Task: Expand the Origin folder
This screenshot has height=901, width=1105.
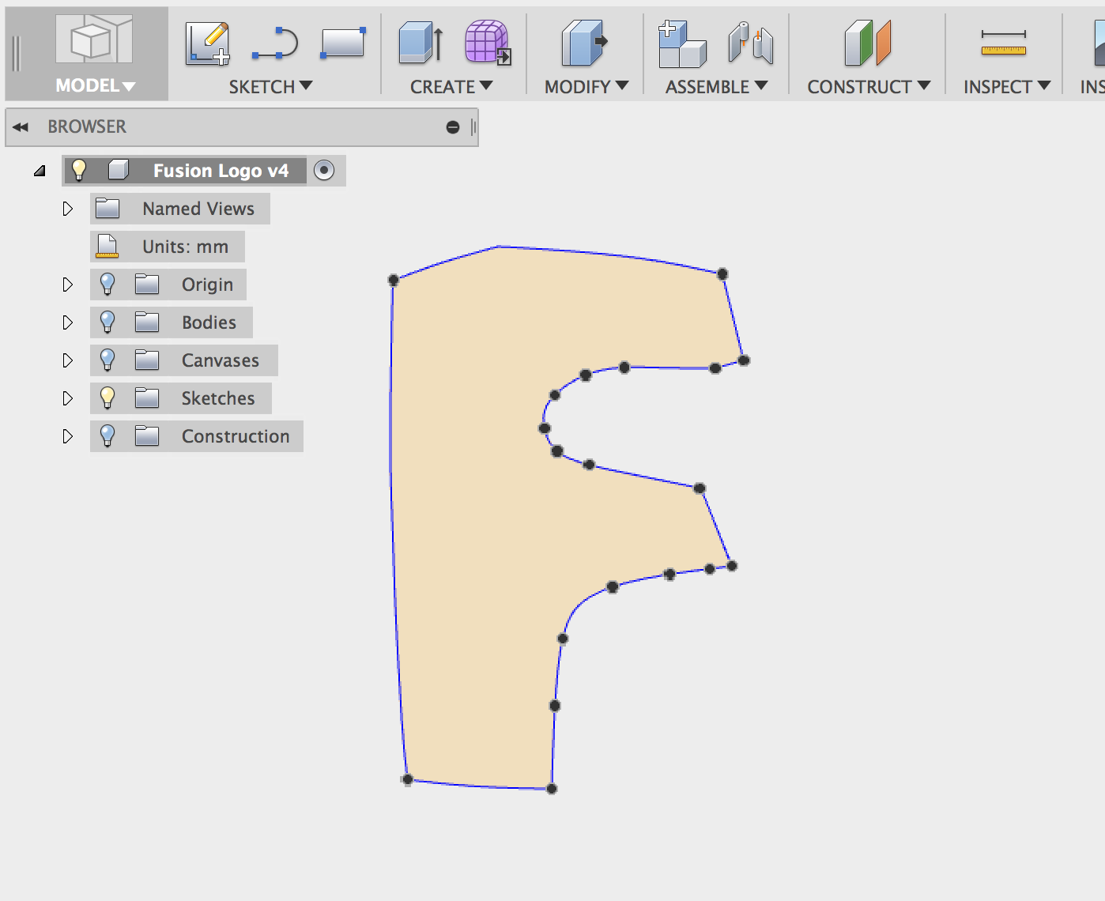Action: tap(67, 285)
